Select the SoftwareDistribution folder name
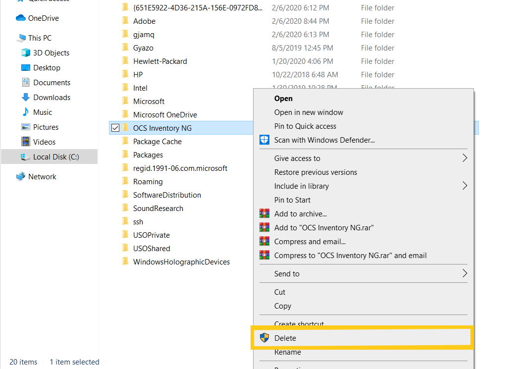Viewport: 520px width, 369px height. point(167,195)
